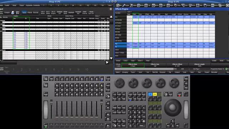Collapse Global group with its up arrow
Screen dimensions: 229x129
pos(102,24)
